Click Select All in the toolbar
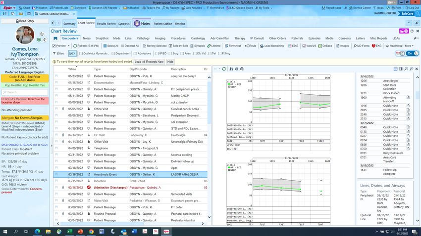The image size is (421, 236). [110, 46]
